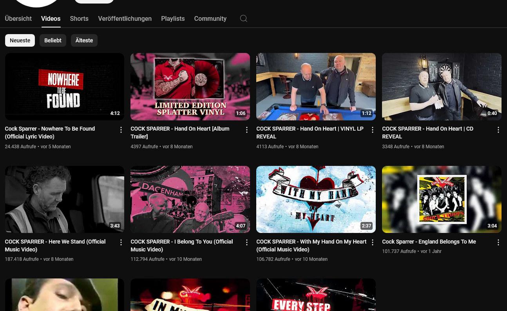
Task: Sort videos by Neueste
Action: pos(20,40)
